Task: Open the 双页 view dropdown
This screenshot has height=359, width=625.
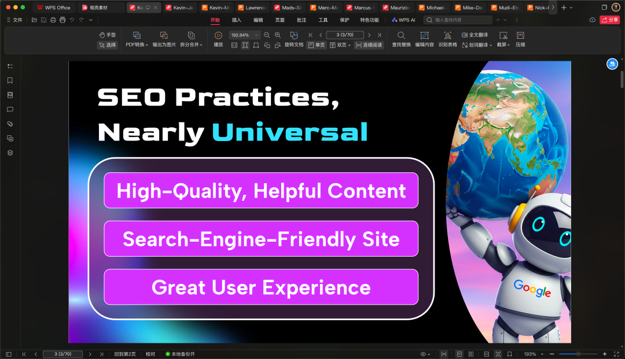Action: pyautogui.click(x=340, y=45)
